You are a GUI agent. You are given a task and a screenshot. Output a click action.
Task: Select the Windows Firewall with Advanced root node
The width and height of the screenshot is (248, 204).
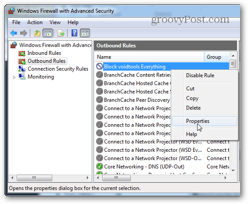pyautogui.click(x=55, y=45)
